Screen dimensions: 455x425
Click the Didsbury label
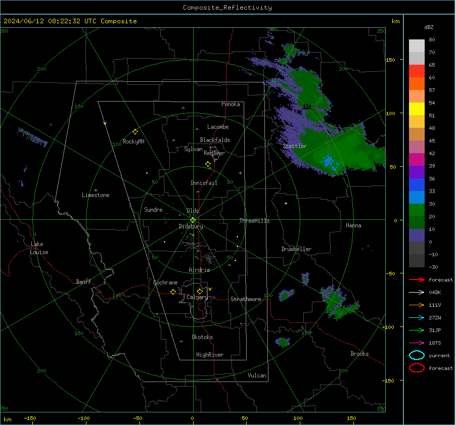point(191,226)
